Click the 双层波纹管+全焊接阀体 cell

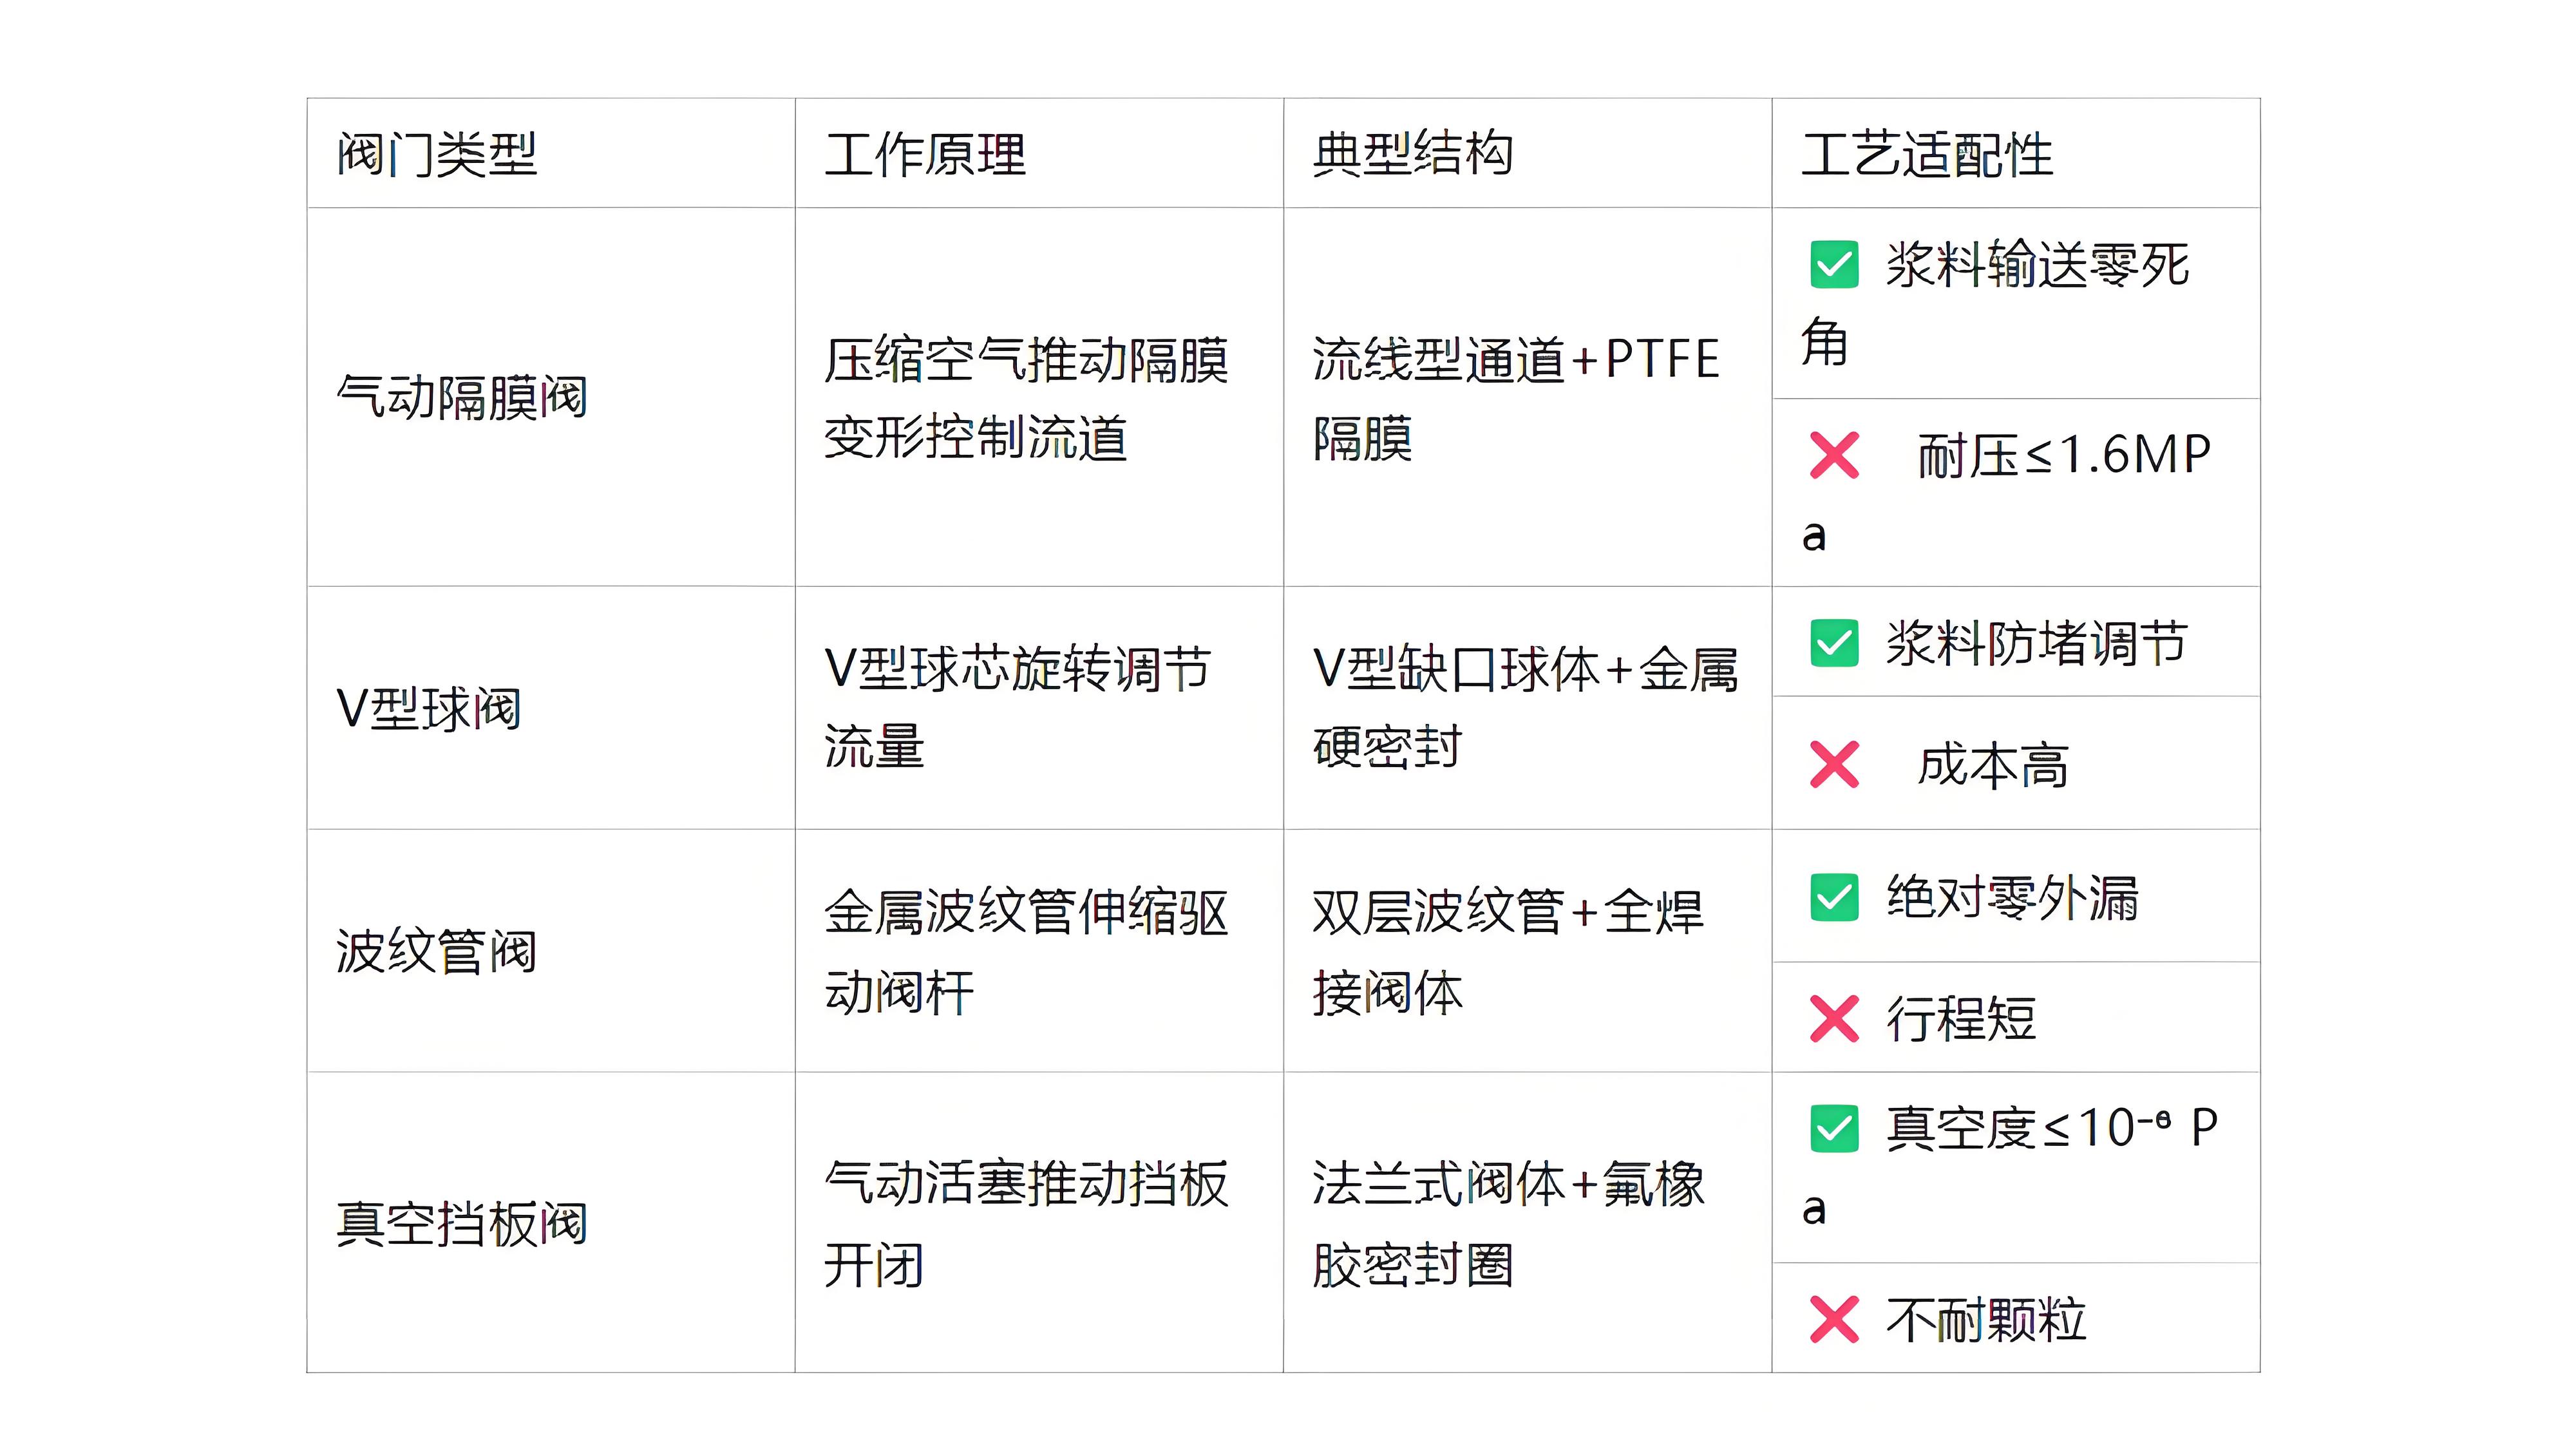pyautogui.click(x=1507, y=952)
